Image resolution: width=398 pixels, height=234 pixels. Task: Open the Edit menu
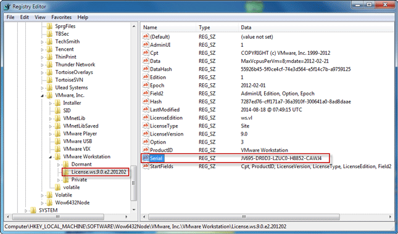click(24, 17)
